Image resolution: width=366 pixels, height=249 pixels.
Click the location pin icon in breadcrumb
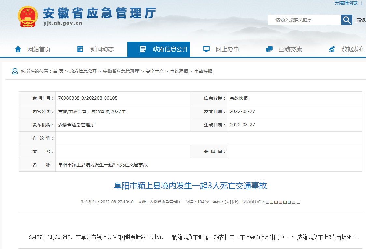coord(15,71)
